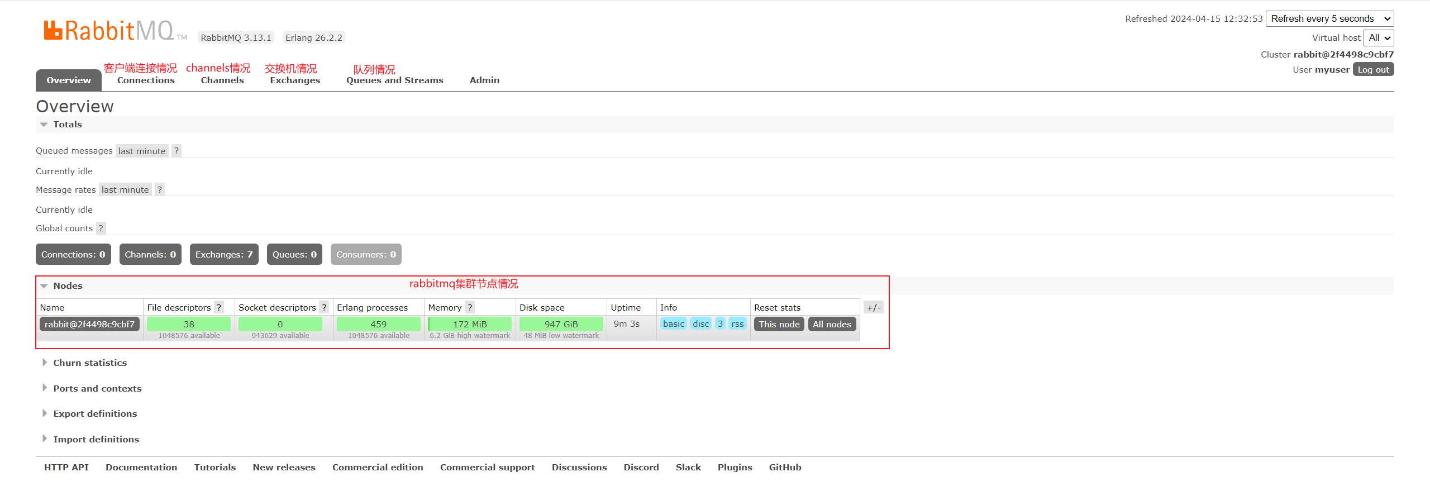The width and height of the screenshot is (1430, 486).
Task: Open the Discord footer link
Action: 641,468
